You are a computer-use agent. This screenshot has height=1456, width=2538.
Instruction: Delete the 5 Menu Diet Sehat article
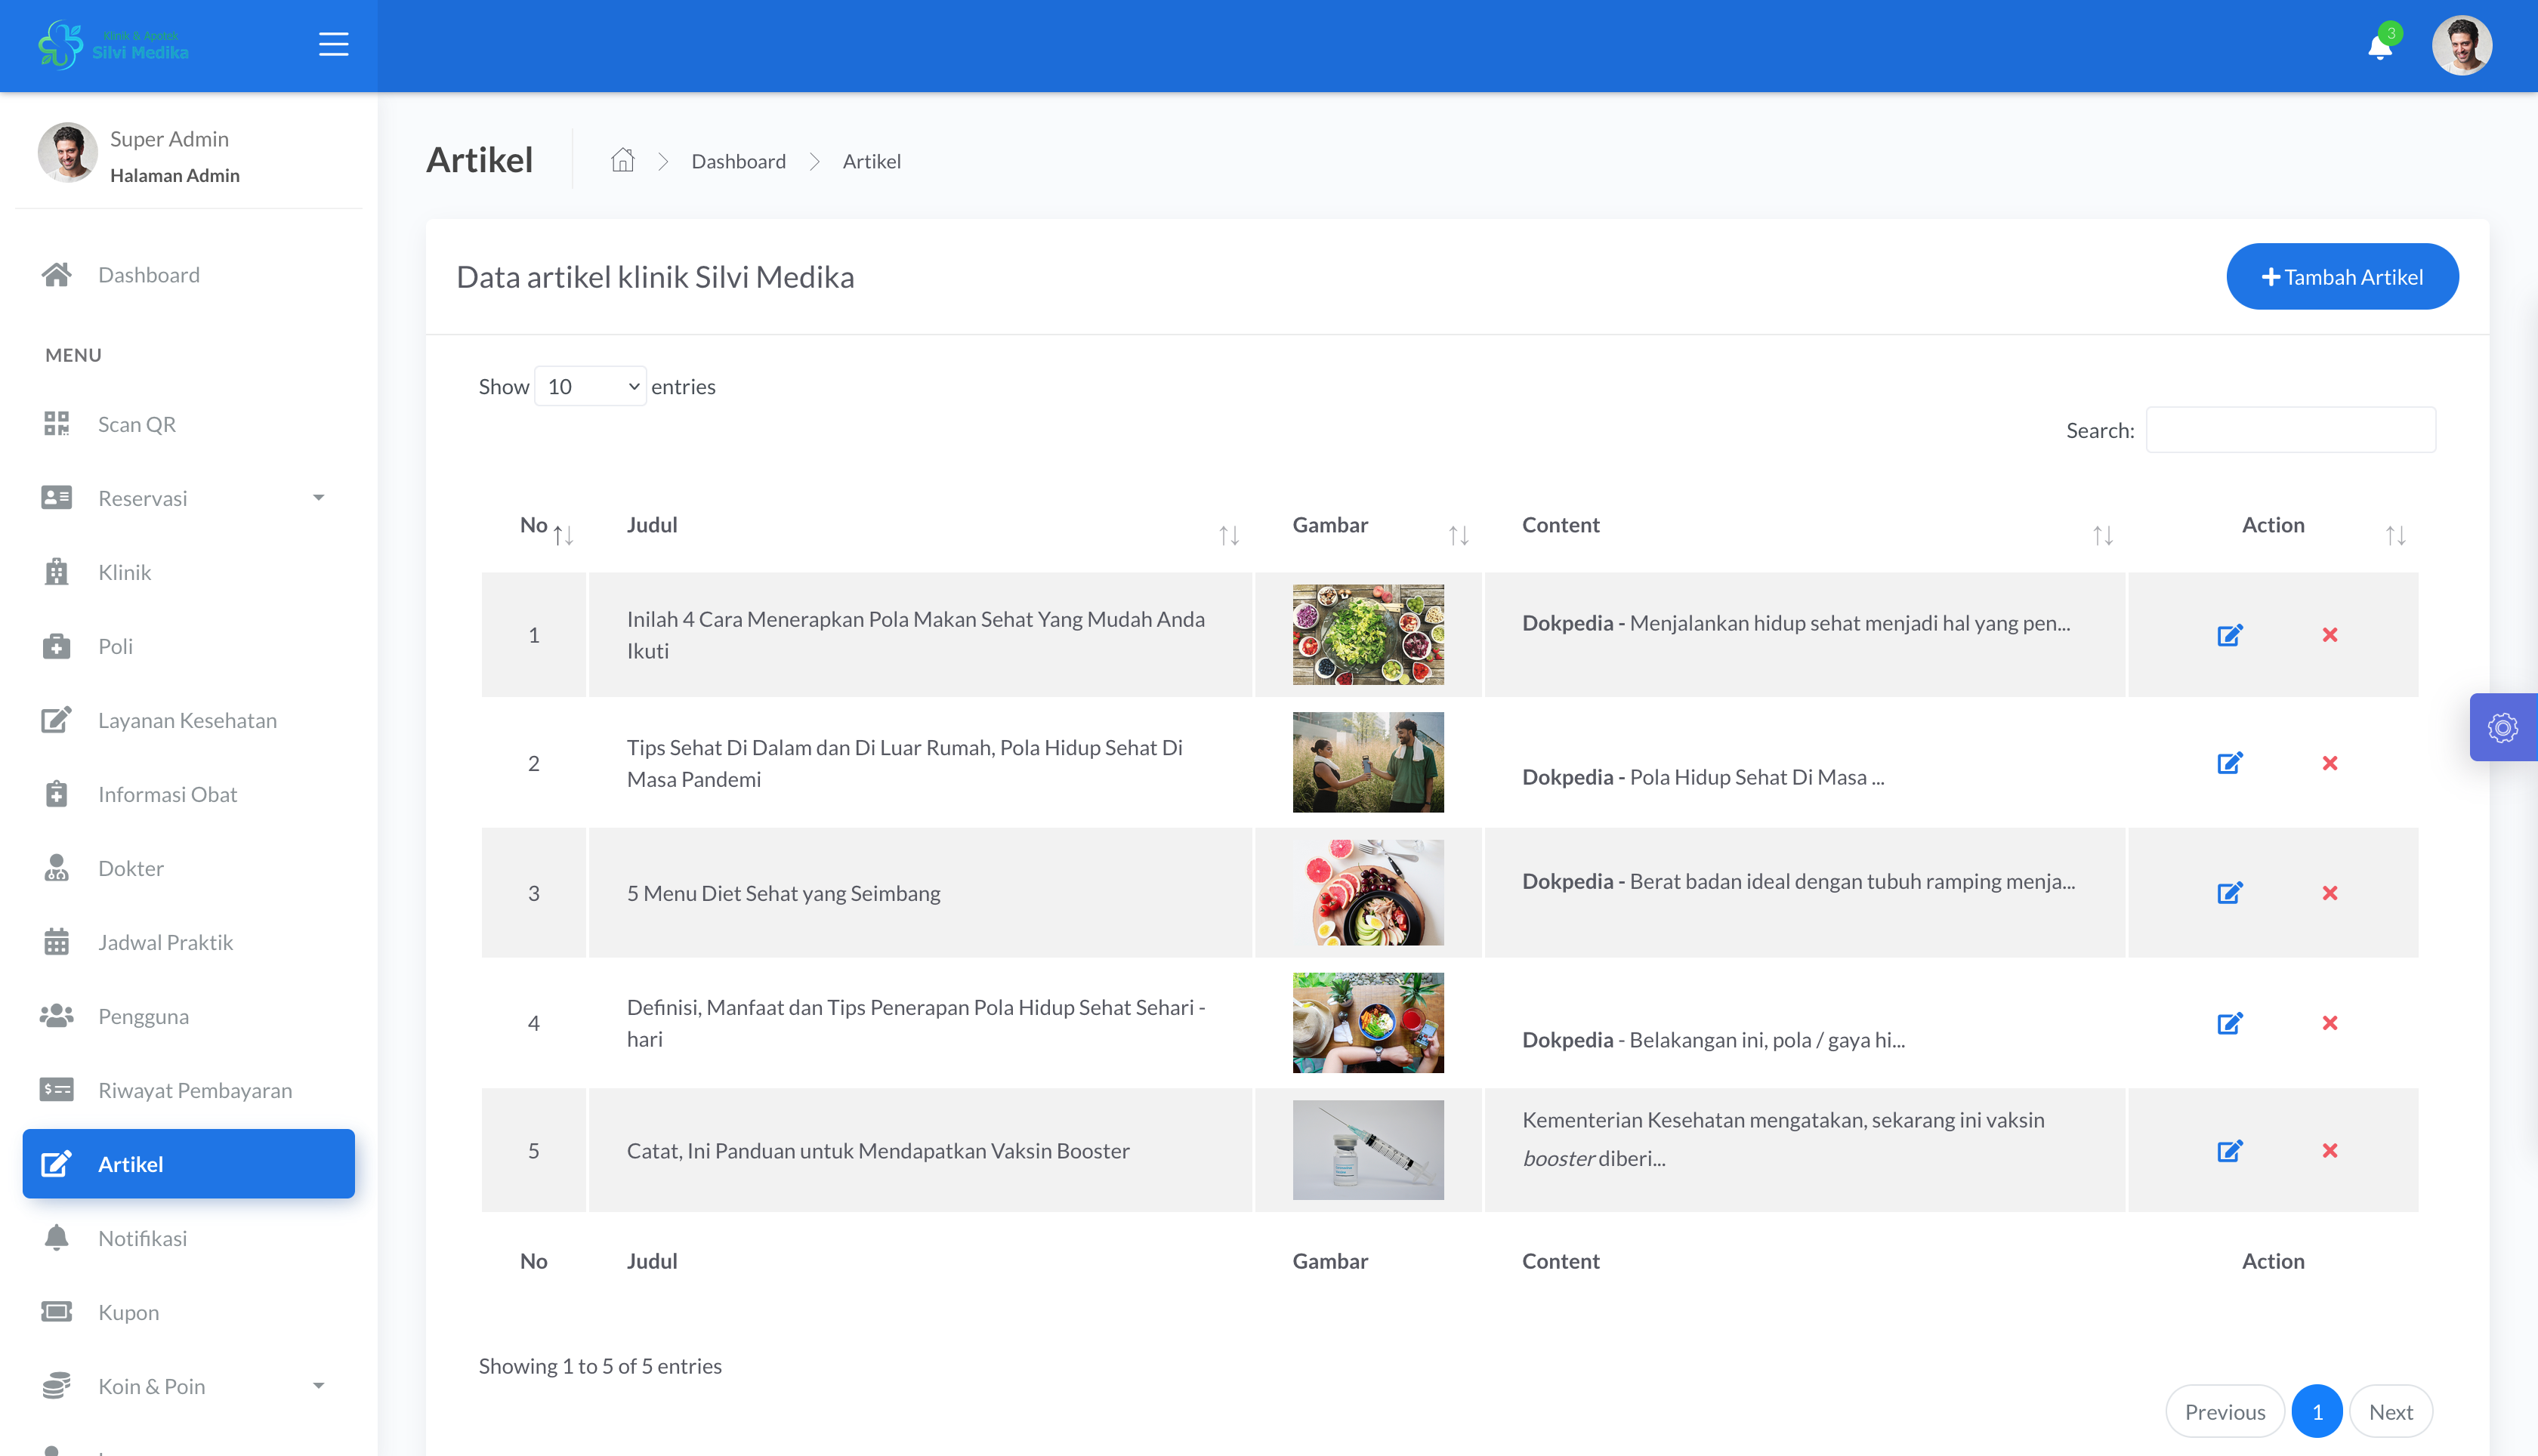pos(2329,892)
